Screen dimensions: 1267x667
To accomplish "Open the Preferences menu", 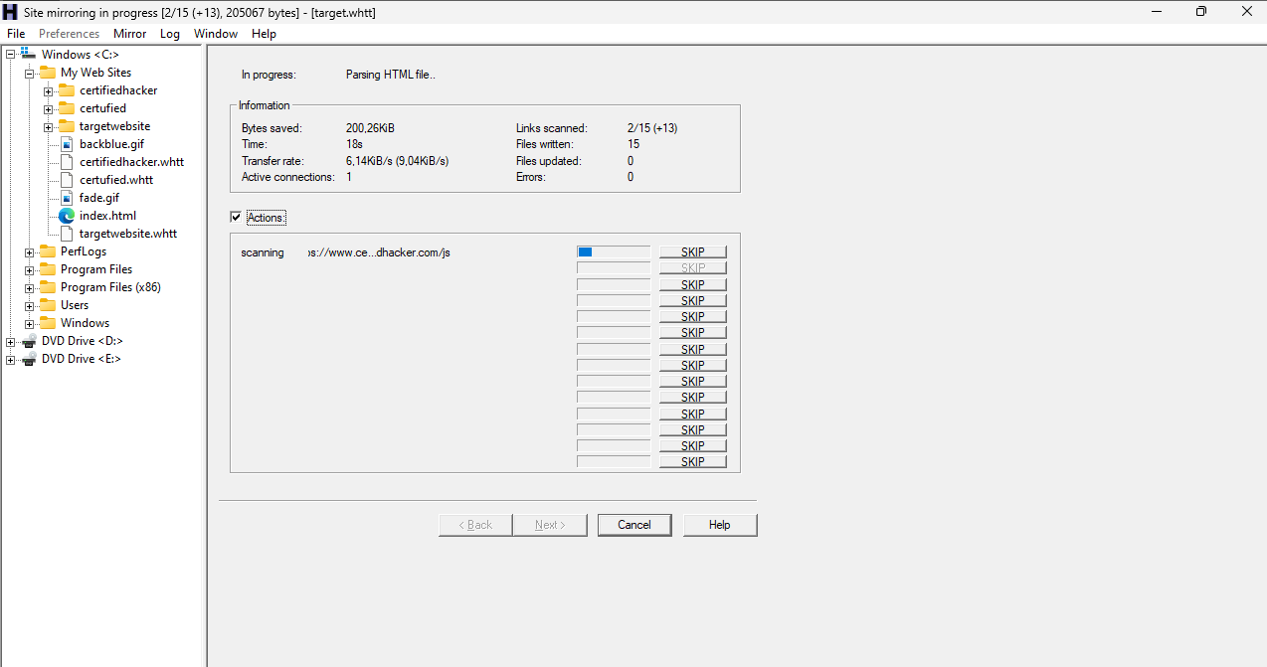I will (x=69, y=33).
